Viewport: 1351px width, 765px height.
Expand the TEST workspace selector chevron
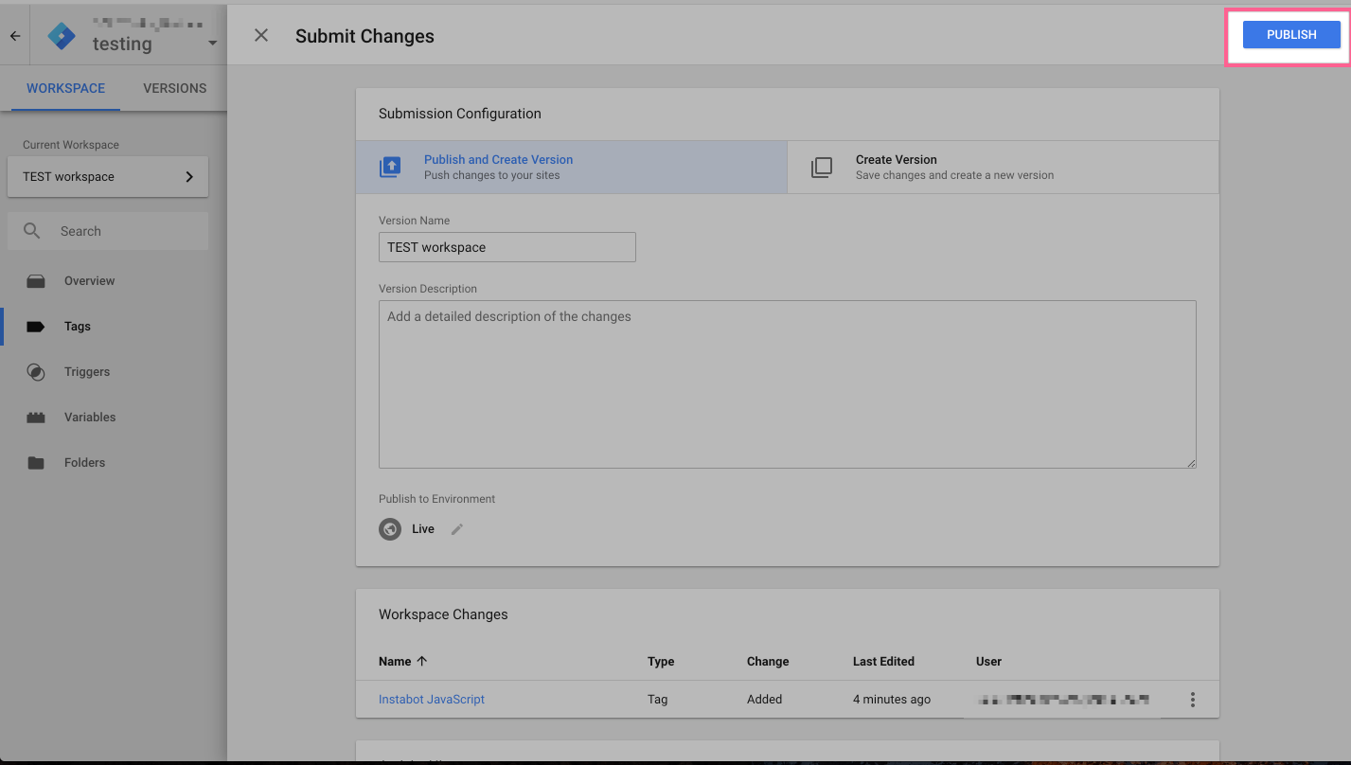pos(189,177)
